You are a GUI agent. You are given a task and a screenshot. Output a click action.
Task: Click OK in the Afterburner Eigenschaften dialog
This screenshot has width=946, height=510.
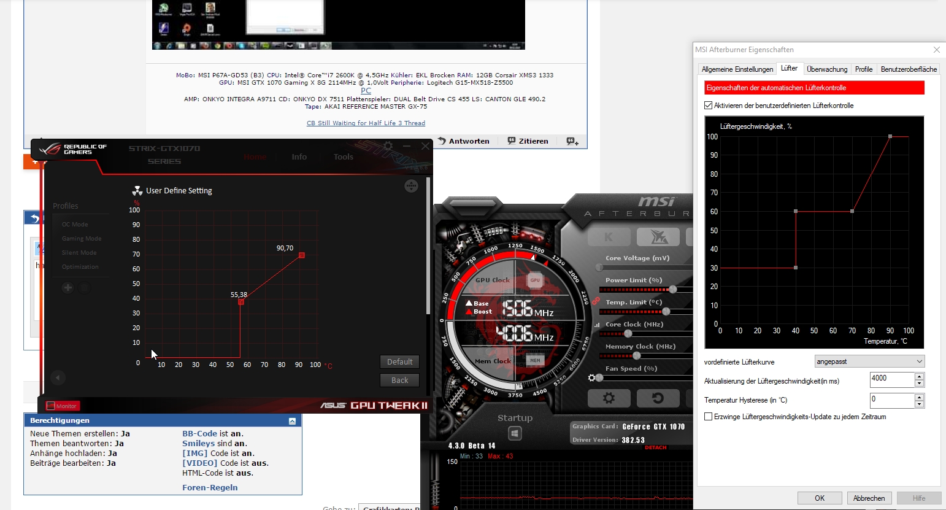(820, 498)
